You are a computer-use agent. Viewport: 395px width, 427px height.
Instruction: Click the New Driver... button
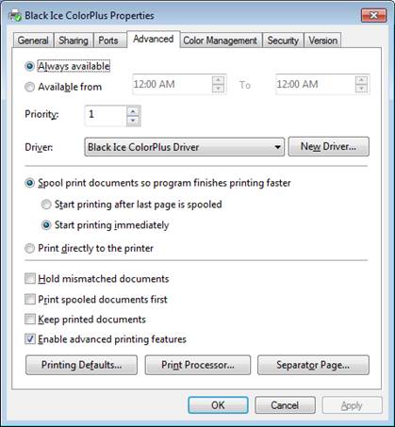(x=329, y=146)
